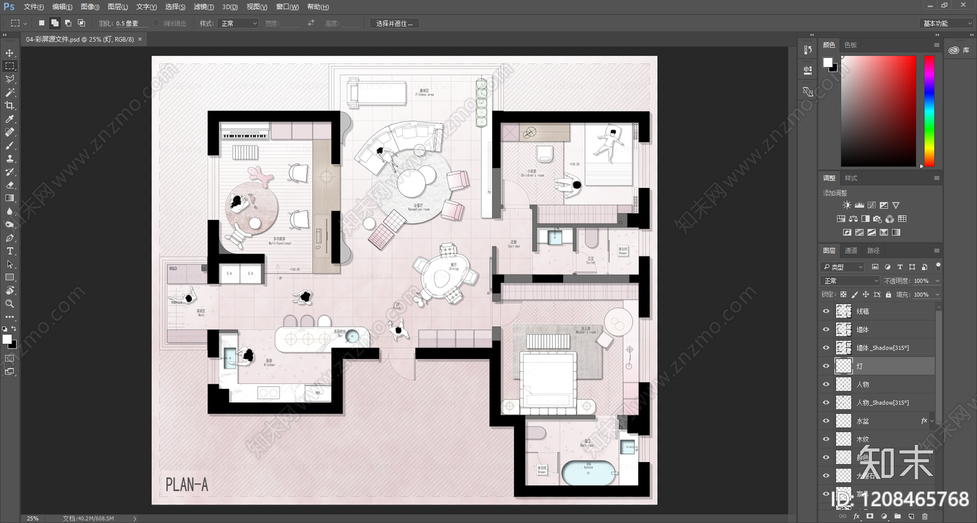Image resolution: width=977 pixels, height=523 pixels.
Task: Open the 填充 fill dropdown arrow
Action: point(937,294)
